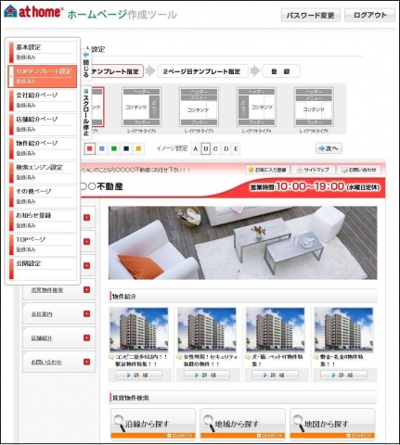Pick the green color swatch

(114, 148)
